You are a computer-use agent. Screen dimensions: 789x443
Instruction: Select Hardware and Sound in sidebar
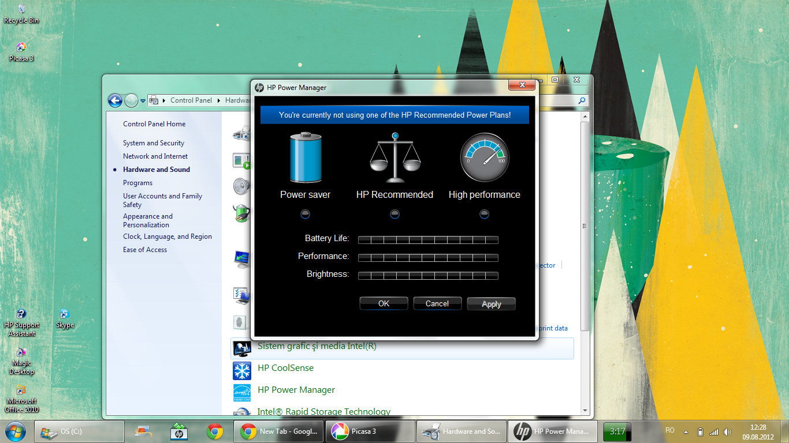157,170
